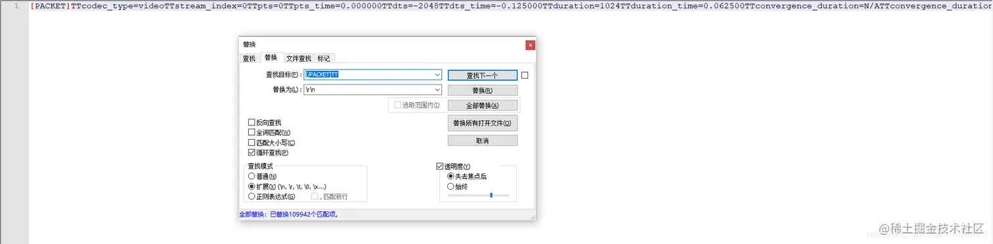Uncheck the 循环查找 checkbox
The height and width of the screenshot is (244, 993).
[x=252, y=152]
